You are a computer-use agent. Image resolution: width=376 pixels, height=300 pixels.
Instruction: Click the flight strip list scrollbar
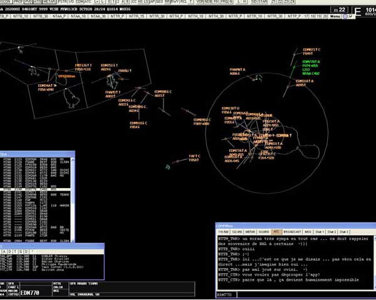[x=73, y=200]
